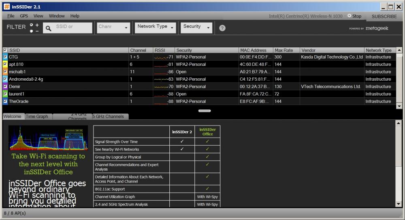Click the Welcome panel scroll down arrow

(x=399, y=204)
